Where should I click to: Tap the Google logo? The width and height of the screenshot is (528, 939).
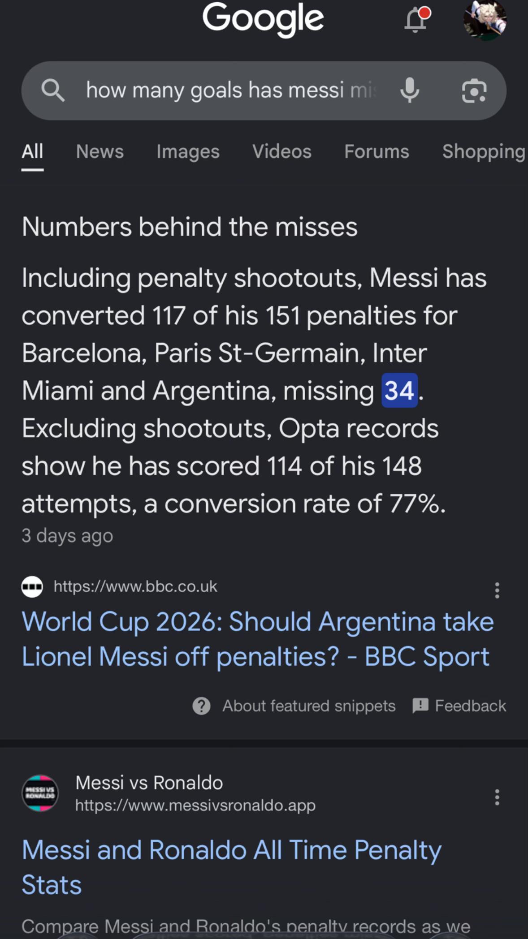[263, 19]
